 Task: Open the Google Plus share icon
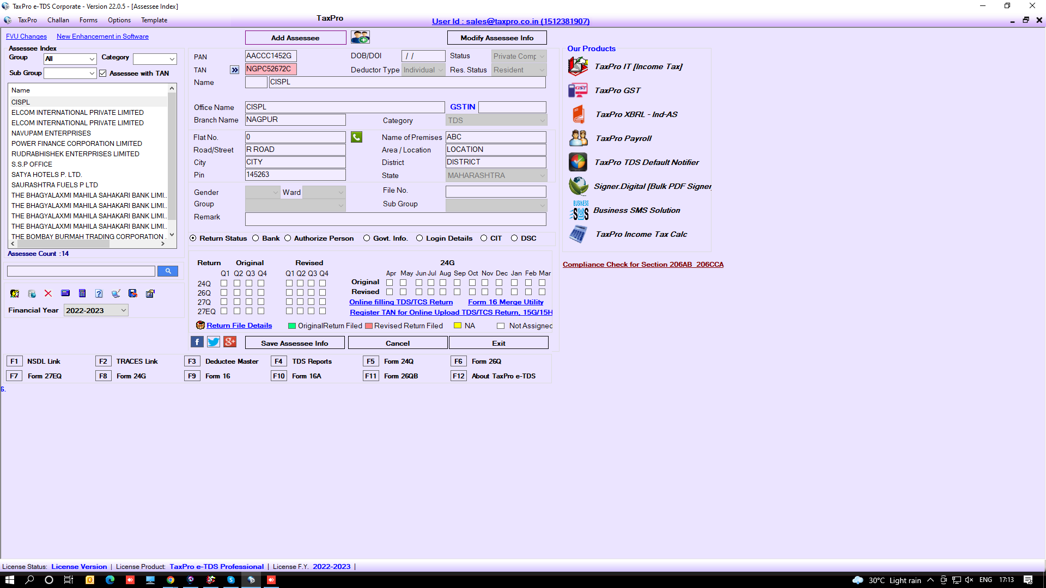tap(230, 342)
